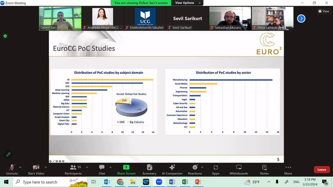Open Whiteboards
333x187 pixels.
[x=239, y=169]
